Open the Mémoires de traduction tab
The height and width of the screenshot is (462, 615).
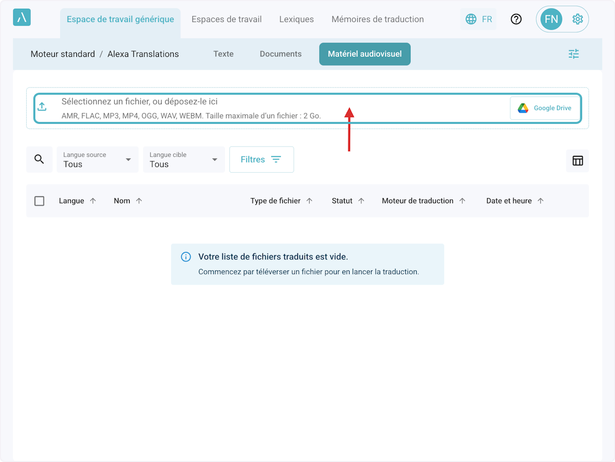377,19
